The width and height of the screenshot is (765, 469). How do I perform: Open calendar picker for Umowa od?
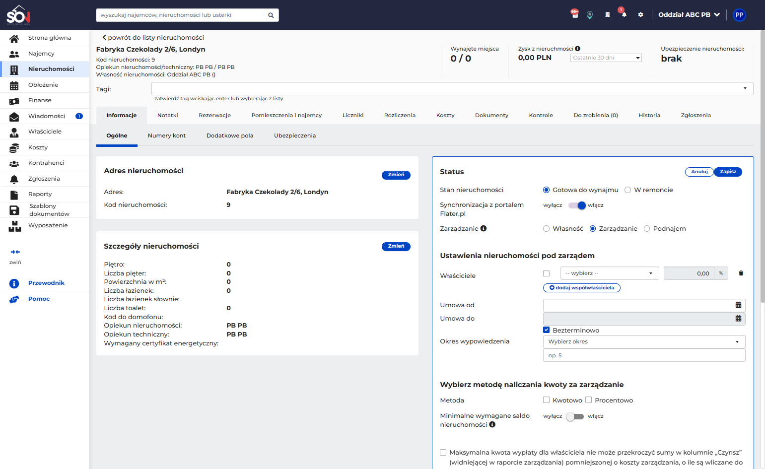point(738,305)
